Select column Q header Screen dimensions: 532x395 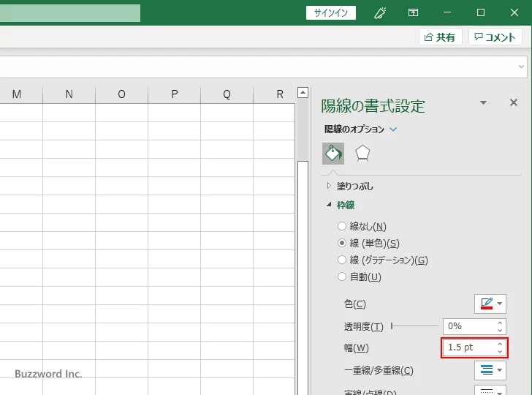[x=227, y=94]
